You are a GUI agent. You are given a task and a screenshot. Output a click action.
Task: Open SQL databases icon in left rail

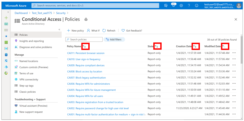tap(6, 54)
